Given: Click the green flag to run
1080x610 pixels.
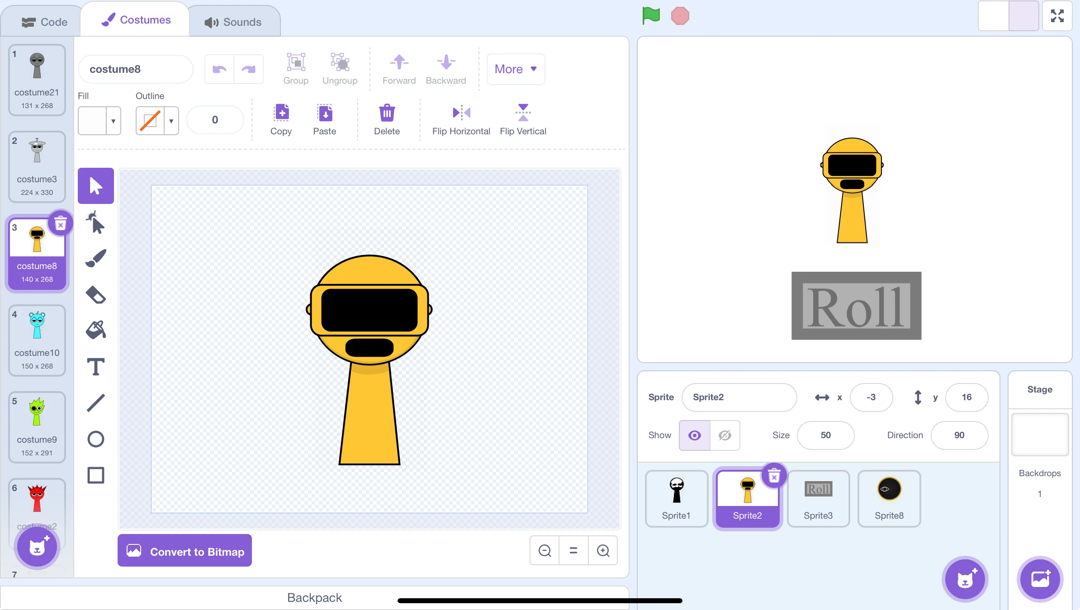Looking at the screenshot, I should (x=651, y=16).
